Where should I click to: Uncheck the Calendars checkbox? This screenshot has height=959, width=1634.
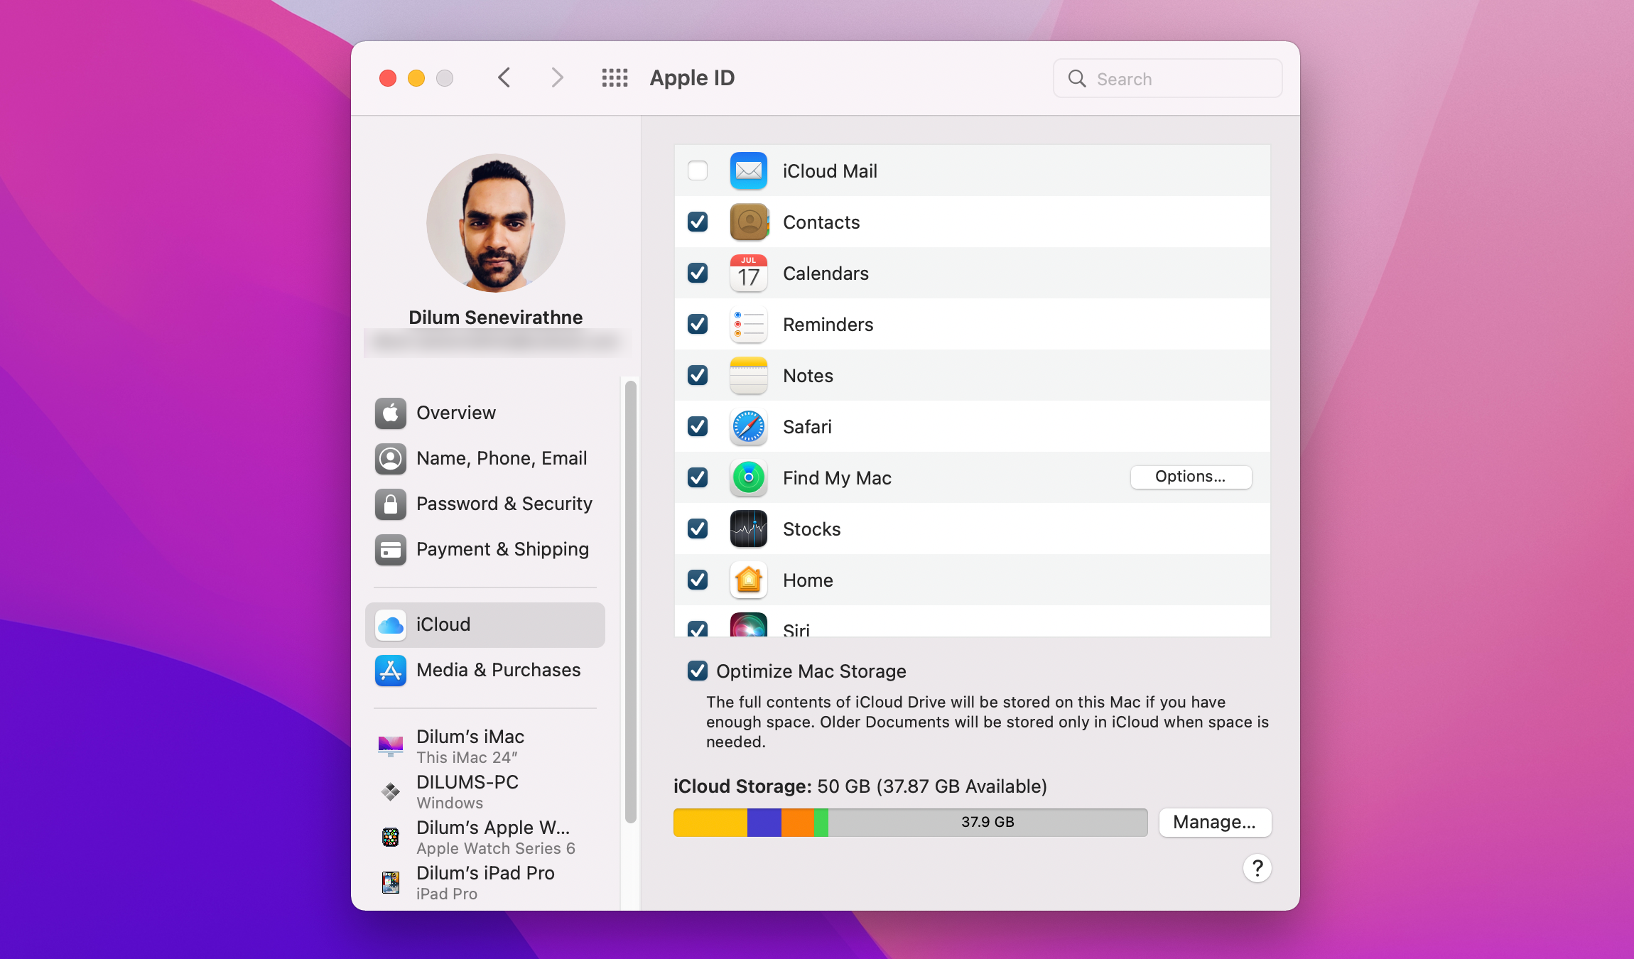click(x=698, y=273)
